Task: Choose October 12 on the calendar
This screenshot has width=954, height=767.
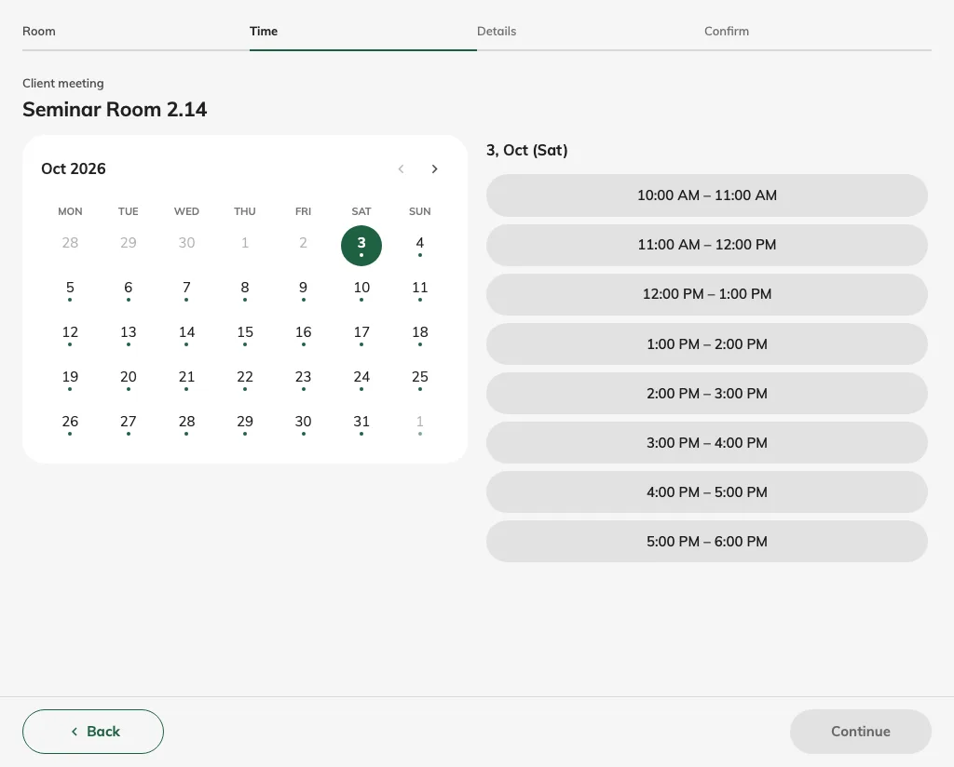Action: [x=70, y=335]
